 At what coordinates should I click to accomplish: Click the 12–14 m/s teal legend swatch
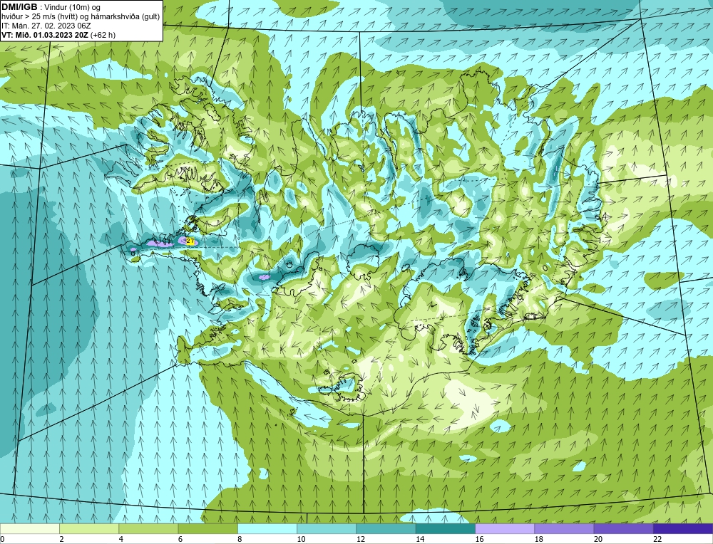tap(386, 528)
